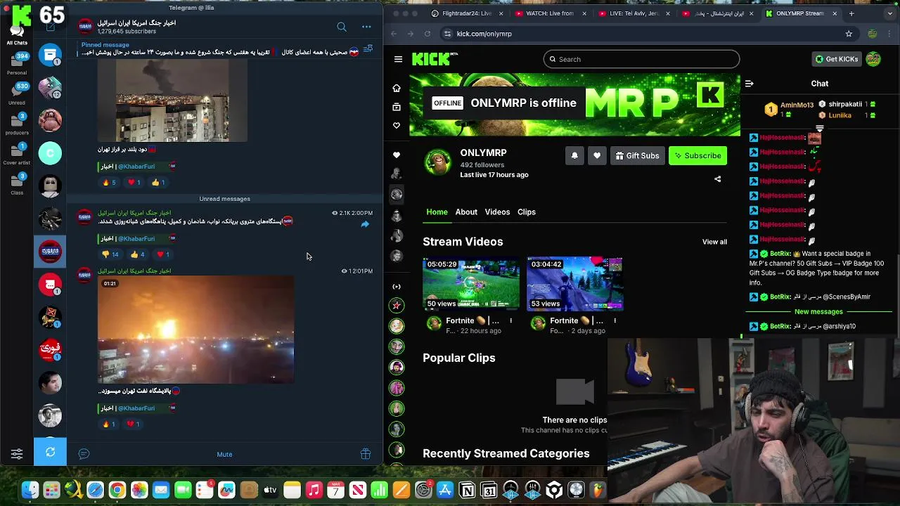The height and width of the screenshot is (506, 900).
Task: Click Get KICKs button
Action: click(x=836, y=59)
